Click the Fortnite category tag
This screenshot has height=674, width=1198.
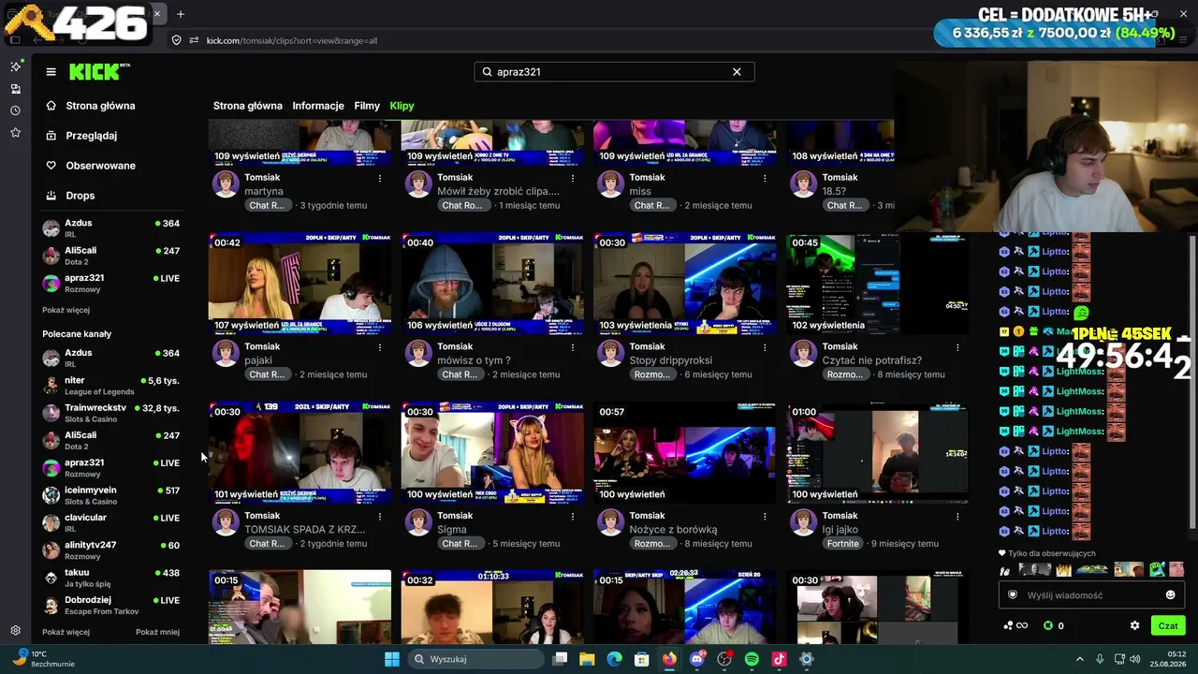pyautogui.click(x=842, y=544)
